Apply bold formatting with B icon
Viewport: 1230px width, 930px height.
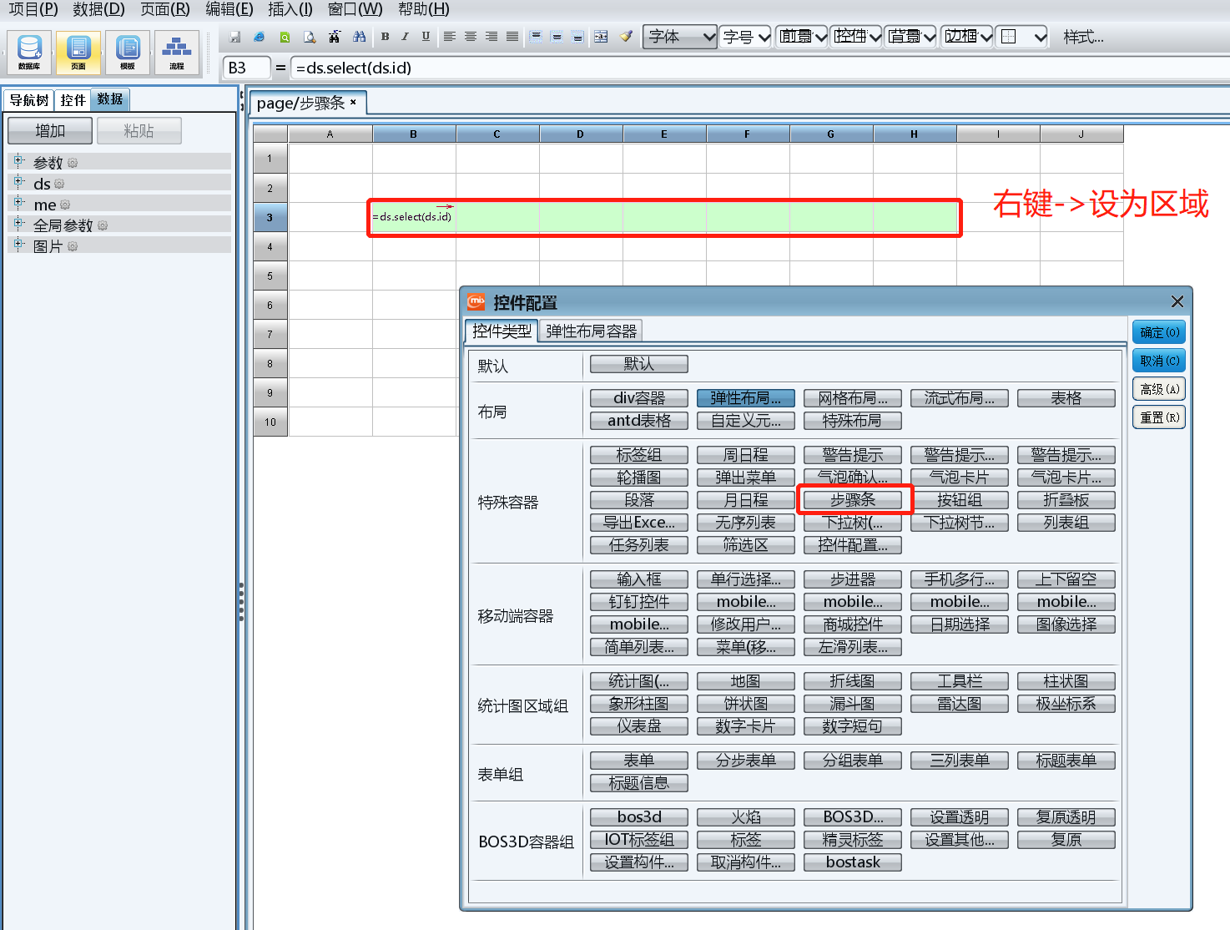point(385,37)
